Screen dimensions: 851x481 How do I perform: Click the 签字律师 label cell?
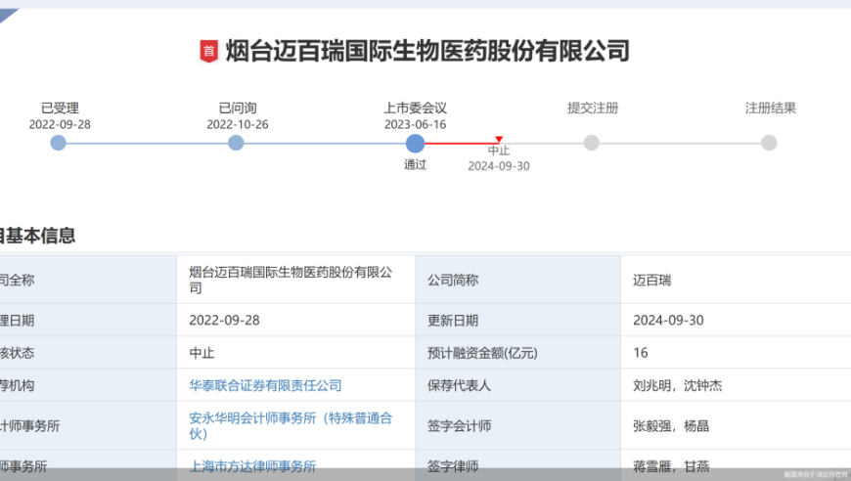[518, 465]
